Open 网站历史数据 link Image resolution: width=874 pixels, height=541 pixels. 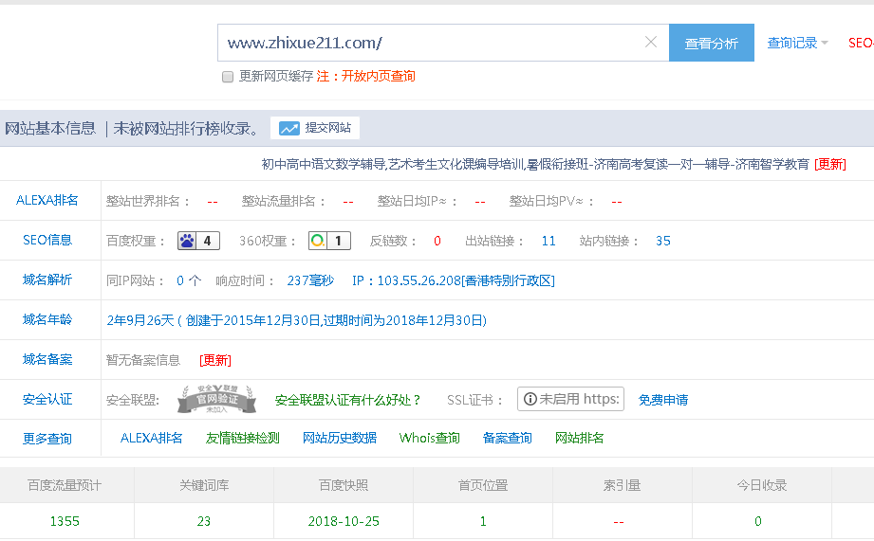pyautogui.click(x=340, y=438)
